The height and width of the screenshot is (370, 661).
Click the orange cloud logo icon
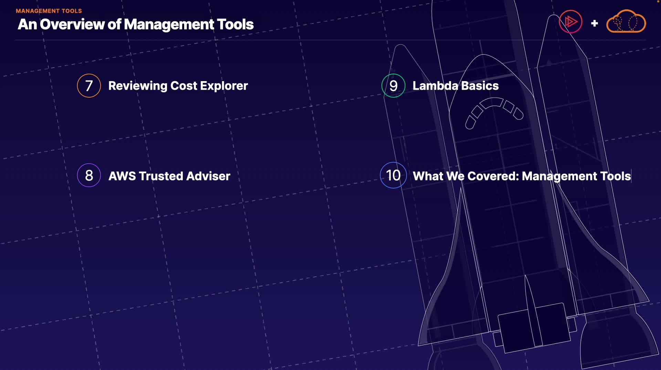click(x=626, y=21)
